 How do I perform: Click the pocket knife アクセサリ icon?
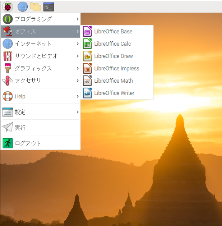pyautogui.click(x=8, y=80)
